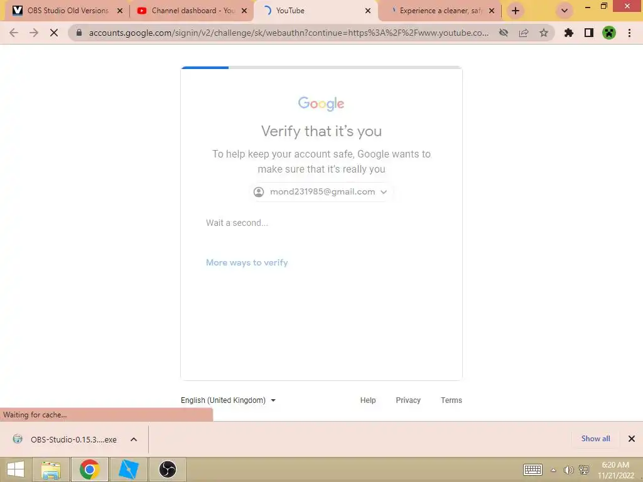Click the Verify that it's you heading
This screenshot has height=482, width=643.
click(x=321, y=131)
